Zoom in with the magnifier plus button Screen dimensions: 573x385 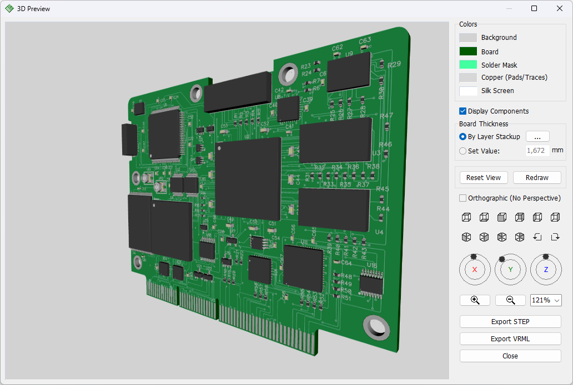click(475, 300)
